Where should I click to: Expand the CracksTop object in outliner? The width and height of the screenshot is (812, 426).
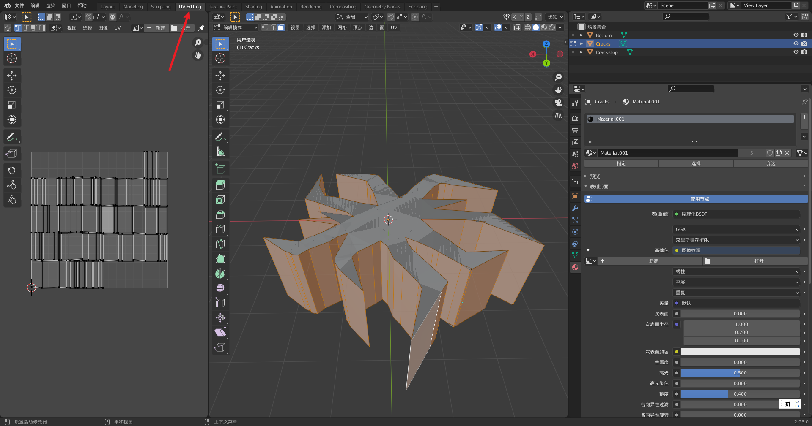tap(582, 52)
